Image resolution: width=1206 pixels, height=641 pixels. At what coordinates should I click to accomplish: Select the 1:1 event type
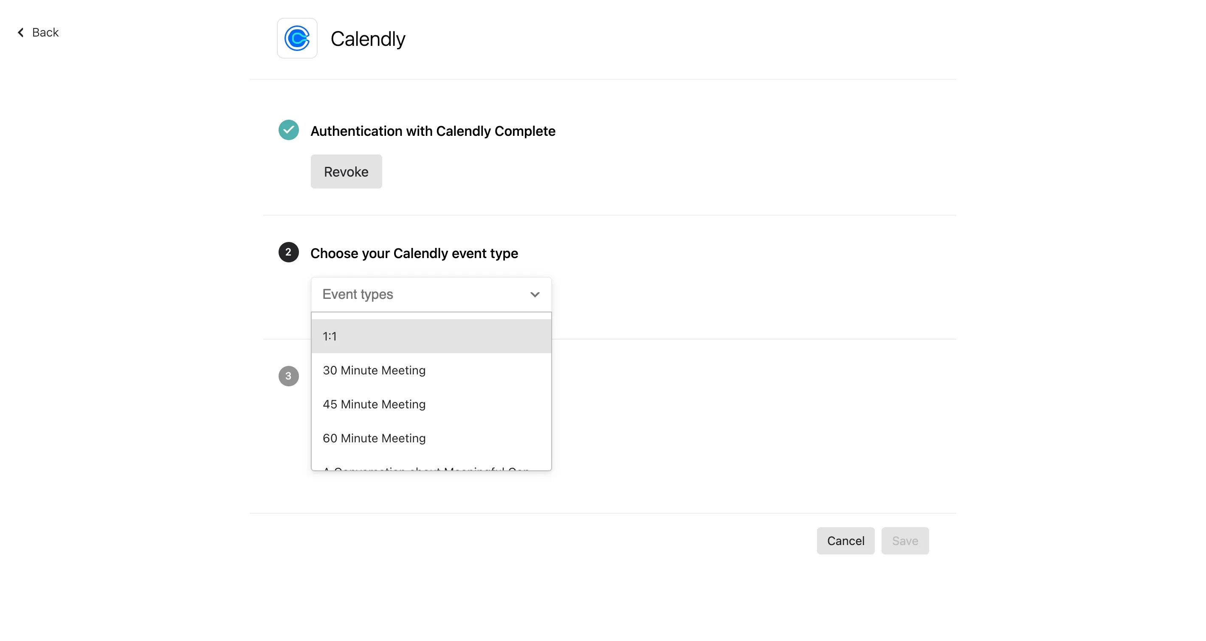[431, 336]
